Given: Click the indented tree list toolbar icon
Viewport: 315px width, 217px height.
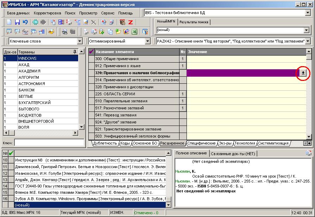Looking at the screenshot, I should click(x=77, y=22).
